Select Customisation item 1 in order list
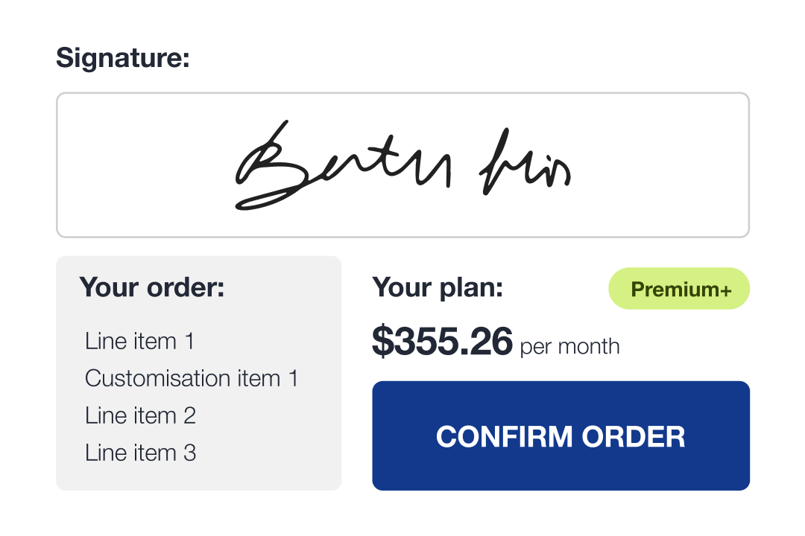The width and height of the screenshot is (805, 536). 192,378
